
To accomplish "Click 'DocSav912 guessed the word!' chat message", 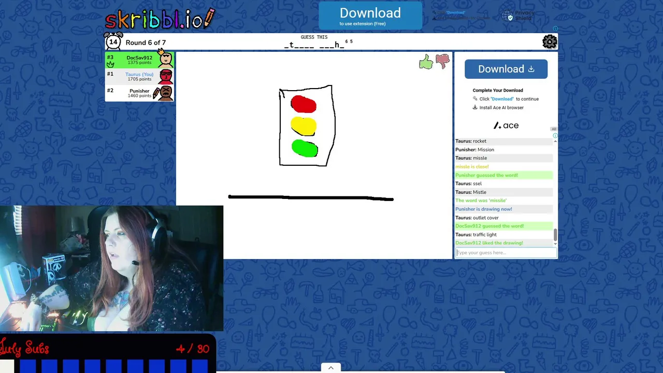I will tap(489, 226).
